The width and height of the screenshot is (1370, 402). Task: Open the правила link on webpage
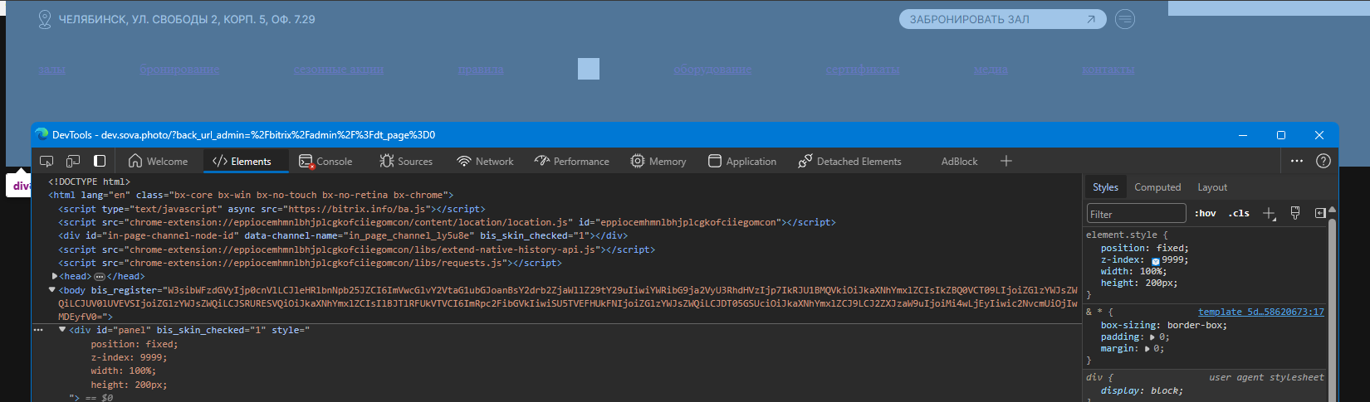click(x=481, y=70)
